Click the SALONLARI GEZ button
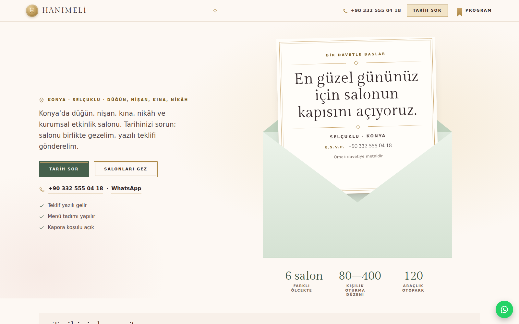Screen dimensions: 519x324 [126, 169]
